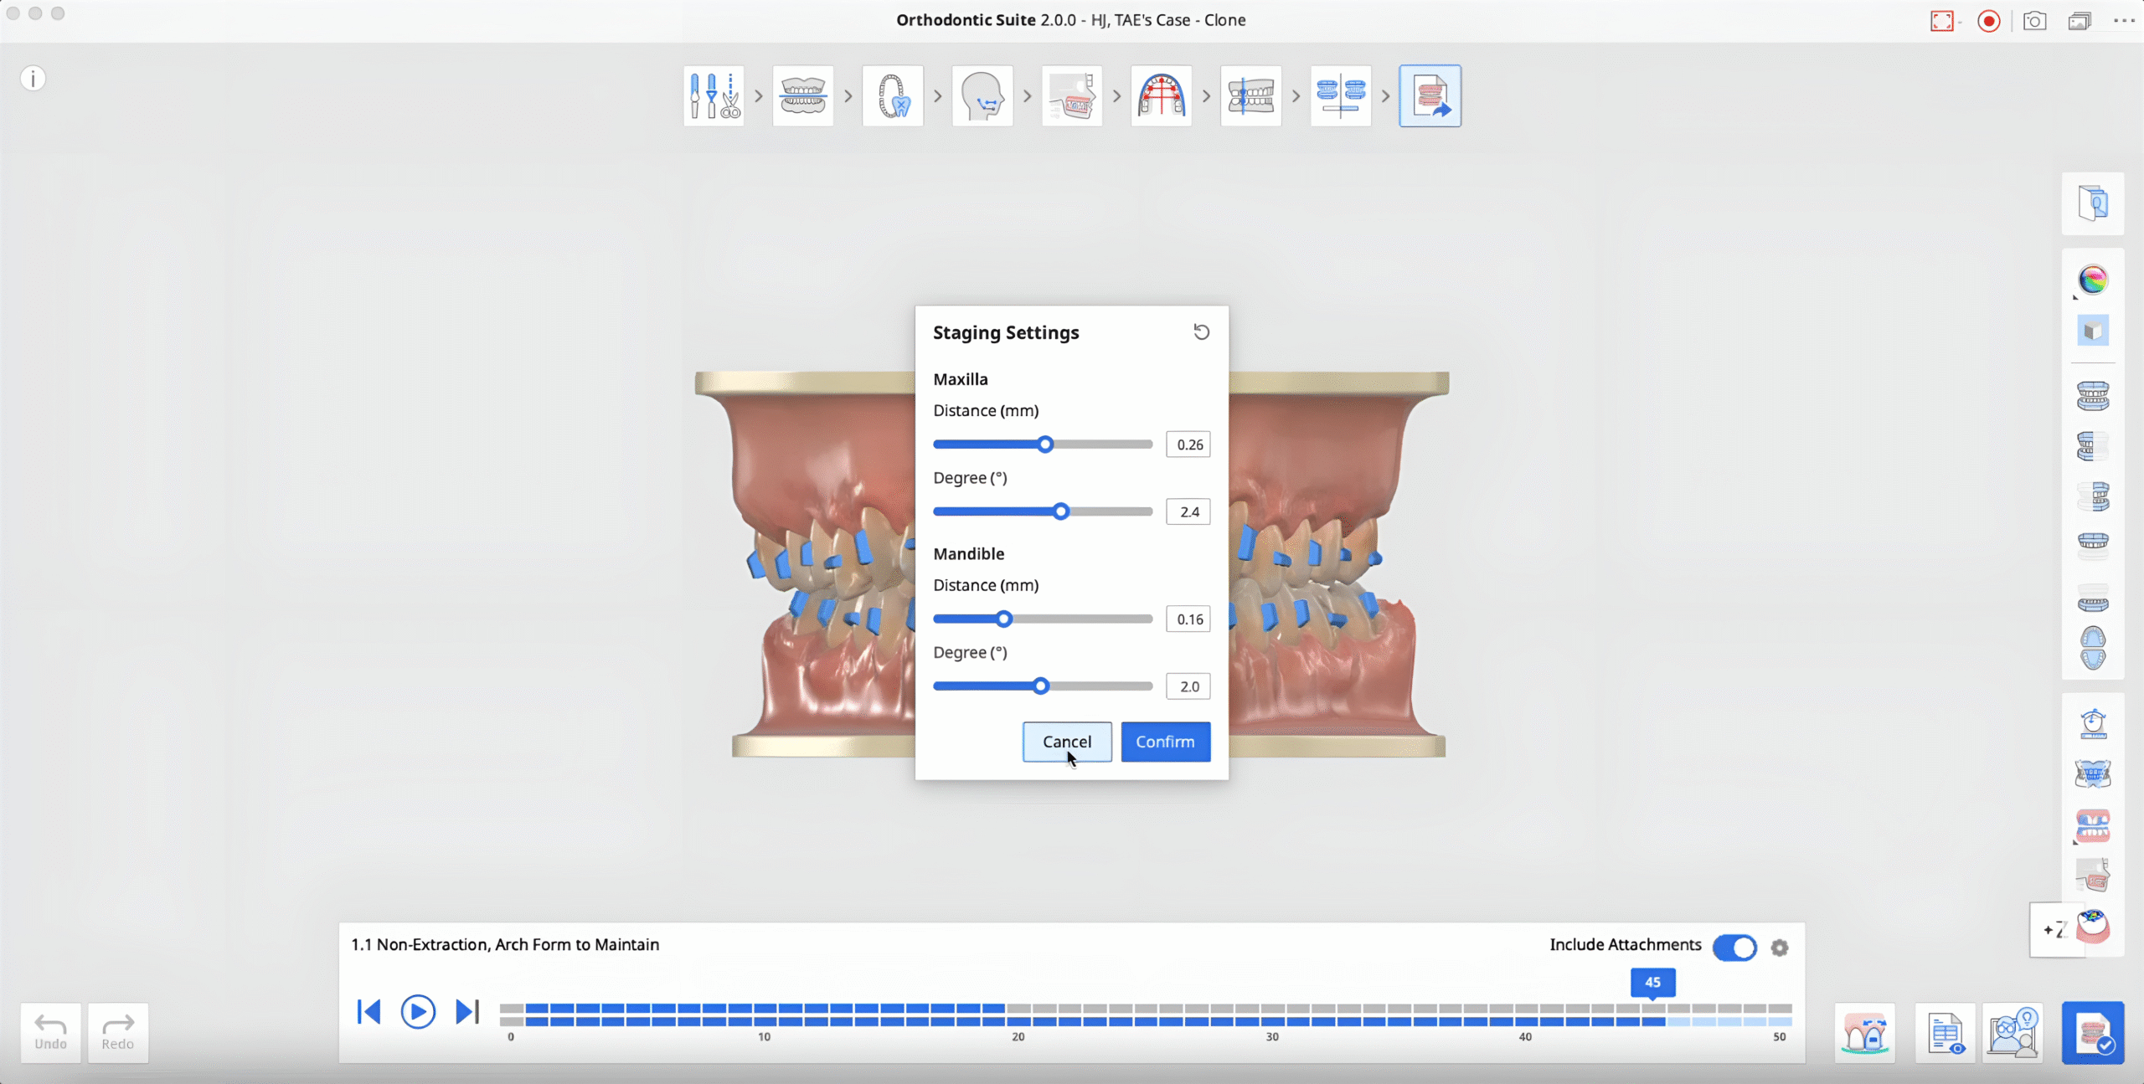The height and width of the screenshot is (1084, 2144).
Task: Click the Cancel button
Action: [1067, 742]
